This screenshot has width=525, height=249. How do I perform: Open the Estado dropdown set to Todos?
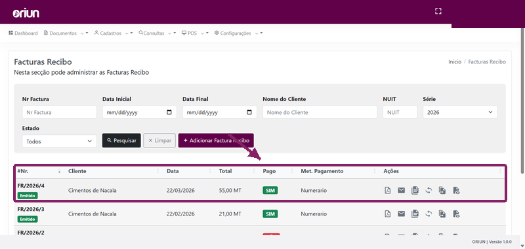[x=59, y=141]
